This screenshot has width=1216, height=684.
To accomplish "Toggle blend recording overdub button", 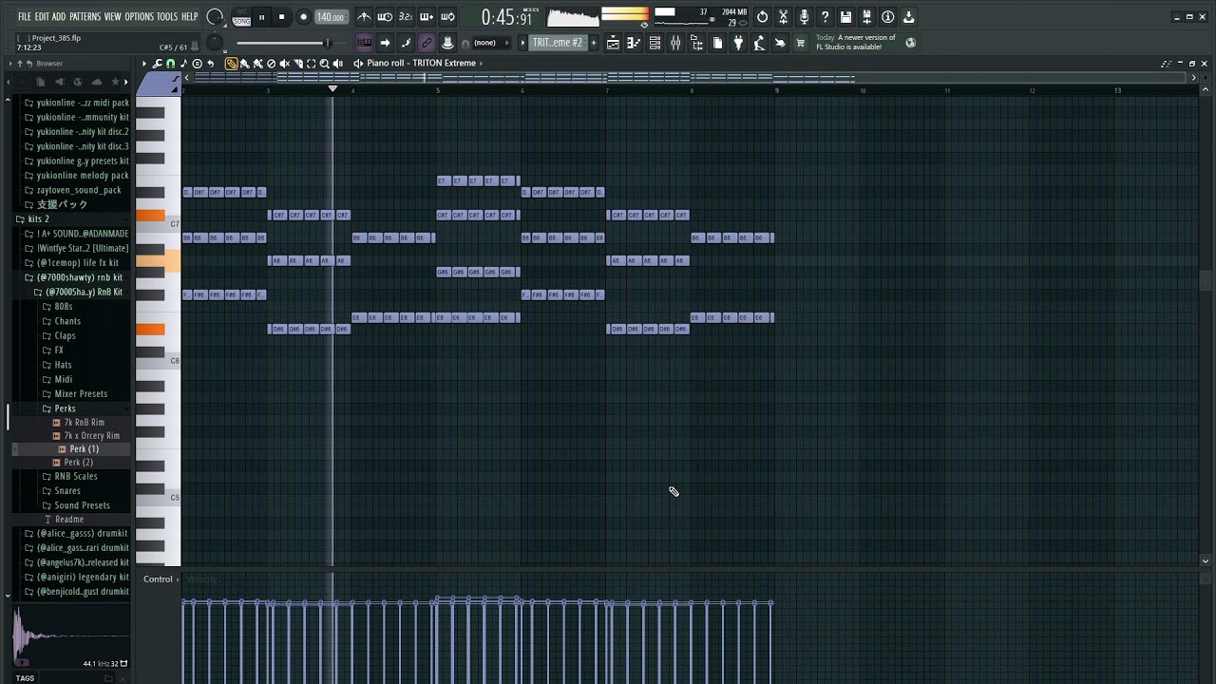I will 426,17.
